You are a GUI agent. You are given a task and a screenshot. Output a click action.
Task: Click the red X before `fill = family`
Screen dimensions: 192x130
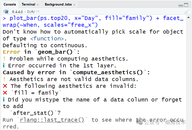click(5, 93)
